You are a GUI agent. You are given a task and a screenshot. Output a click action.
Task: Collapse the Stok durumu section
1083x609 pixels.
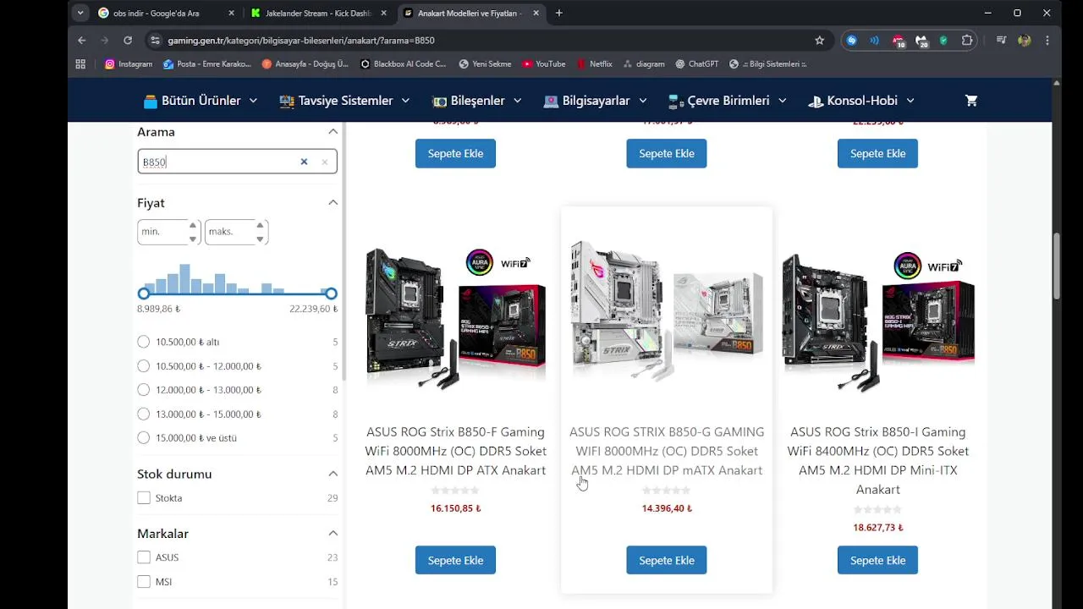click(333, 474)
